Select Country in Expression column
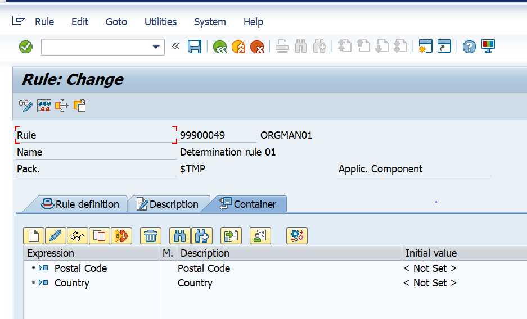This screenshot has height=319, width=527. coord(72,283)
